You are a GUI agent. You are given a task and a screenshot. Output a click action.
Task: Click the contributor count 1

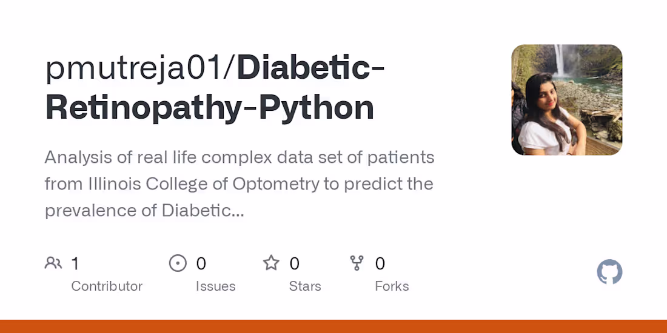point(75,264)
